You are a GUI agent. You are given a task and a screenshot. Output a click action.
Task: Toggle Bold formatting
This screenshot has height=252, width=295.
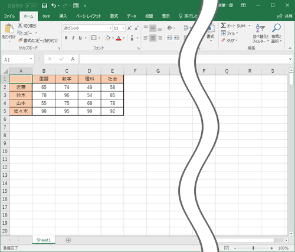66,38
